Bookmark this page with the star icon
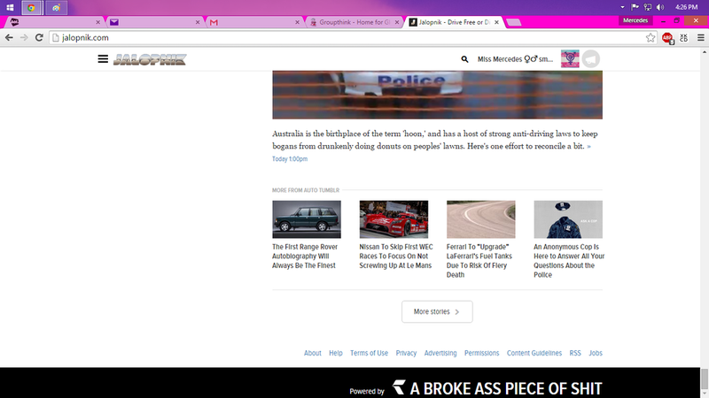The image size is (709, 398). 651,37
